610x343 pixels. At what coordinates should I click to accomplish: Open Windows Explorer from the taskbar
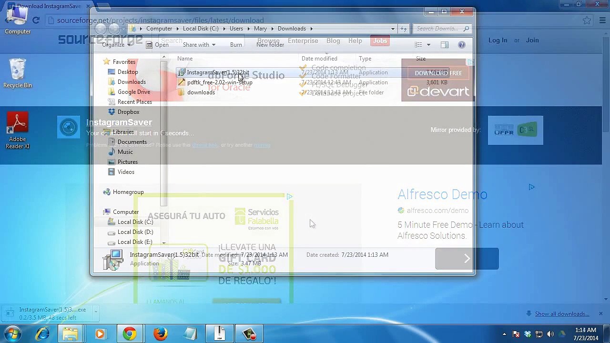71,334
